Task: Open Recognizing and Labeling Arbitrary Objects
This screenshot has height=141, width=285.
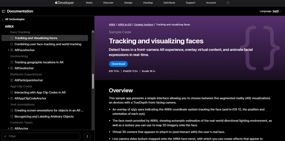Action: 44,116
